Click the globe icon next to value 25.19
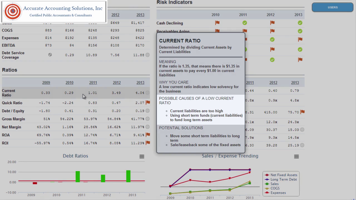The image size is (356, 200). tap(302, 145)
